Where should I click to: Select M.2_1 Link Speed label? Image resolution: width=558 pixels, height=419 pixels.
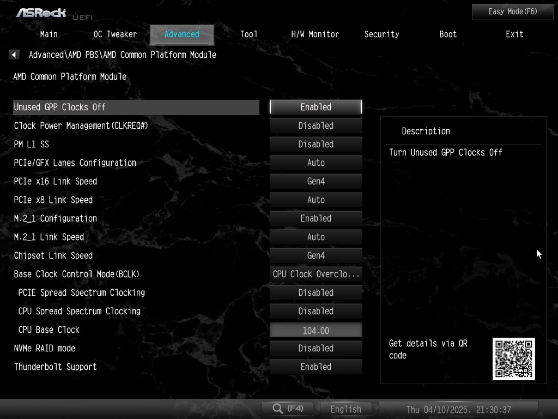pos(48,237)
